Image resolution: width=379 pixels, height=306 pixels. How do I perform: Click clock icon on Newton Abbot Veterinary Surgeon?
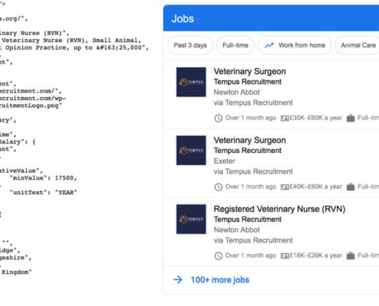(x=218, y=119)
